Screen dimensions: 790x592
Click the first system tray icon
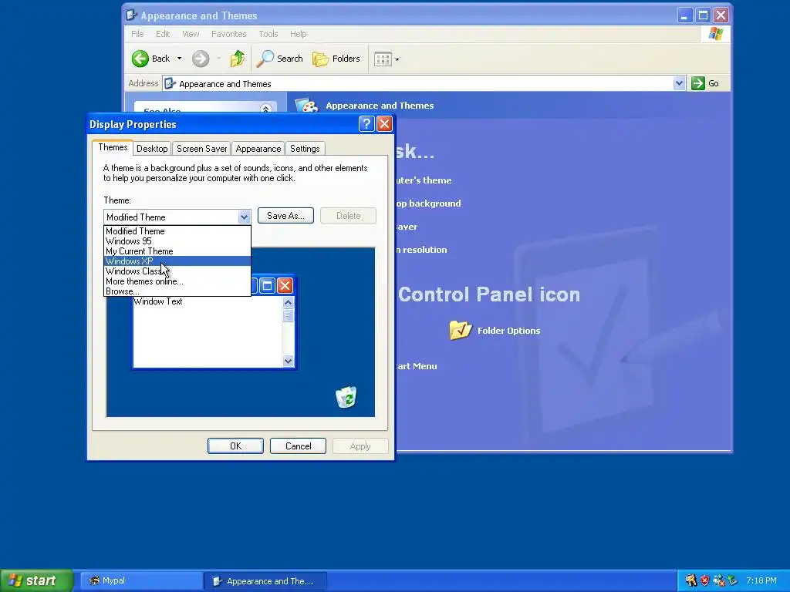tap(690, 580)
